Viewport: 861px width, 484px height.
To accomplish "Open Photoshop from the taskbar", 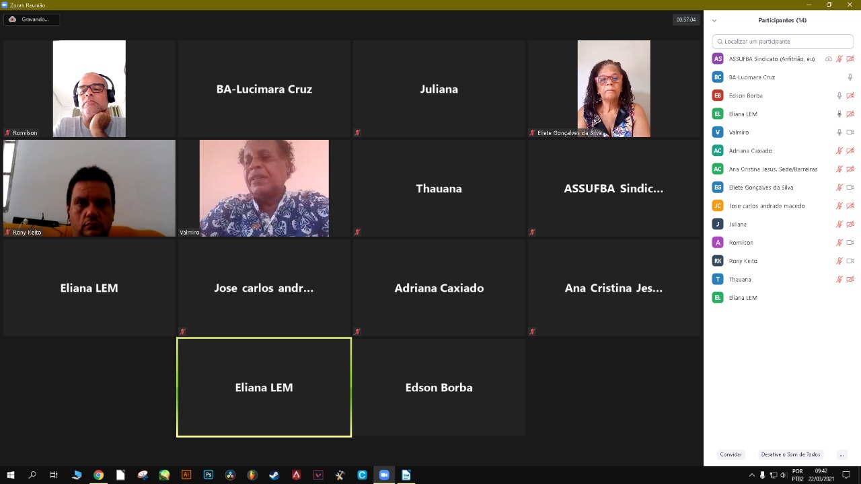I will click(209, 475).
